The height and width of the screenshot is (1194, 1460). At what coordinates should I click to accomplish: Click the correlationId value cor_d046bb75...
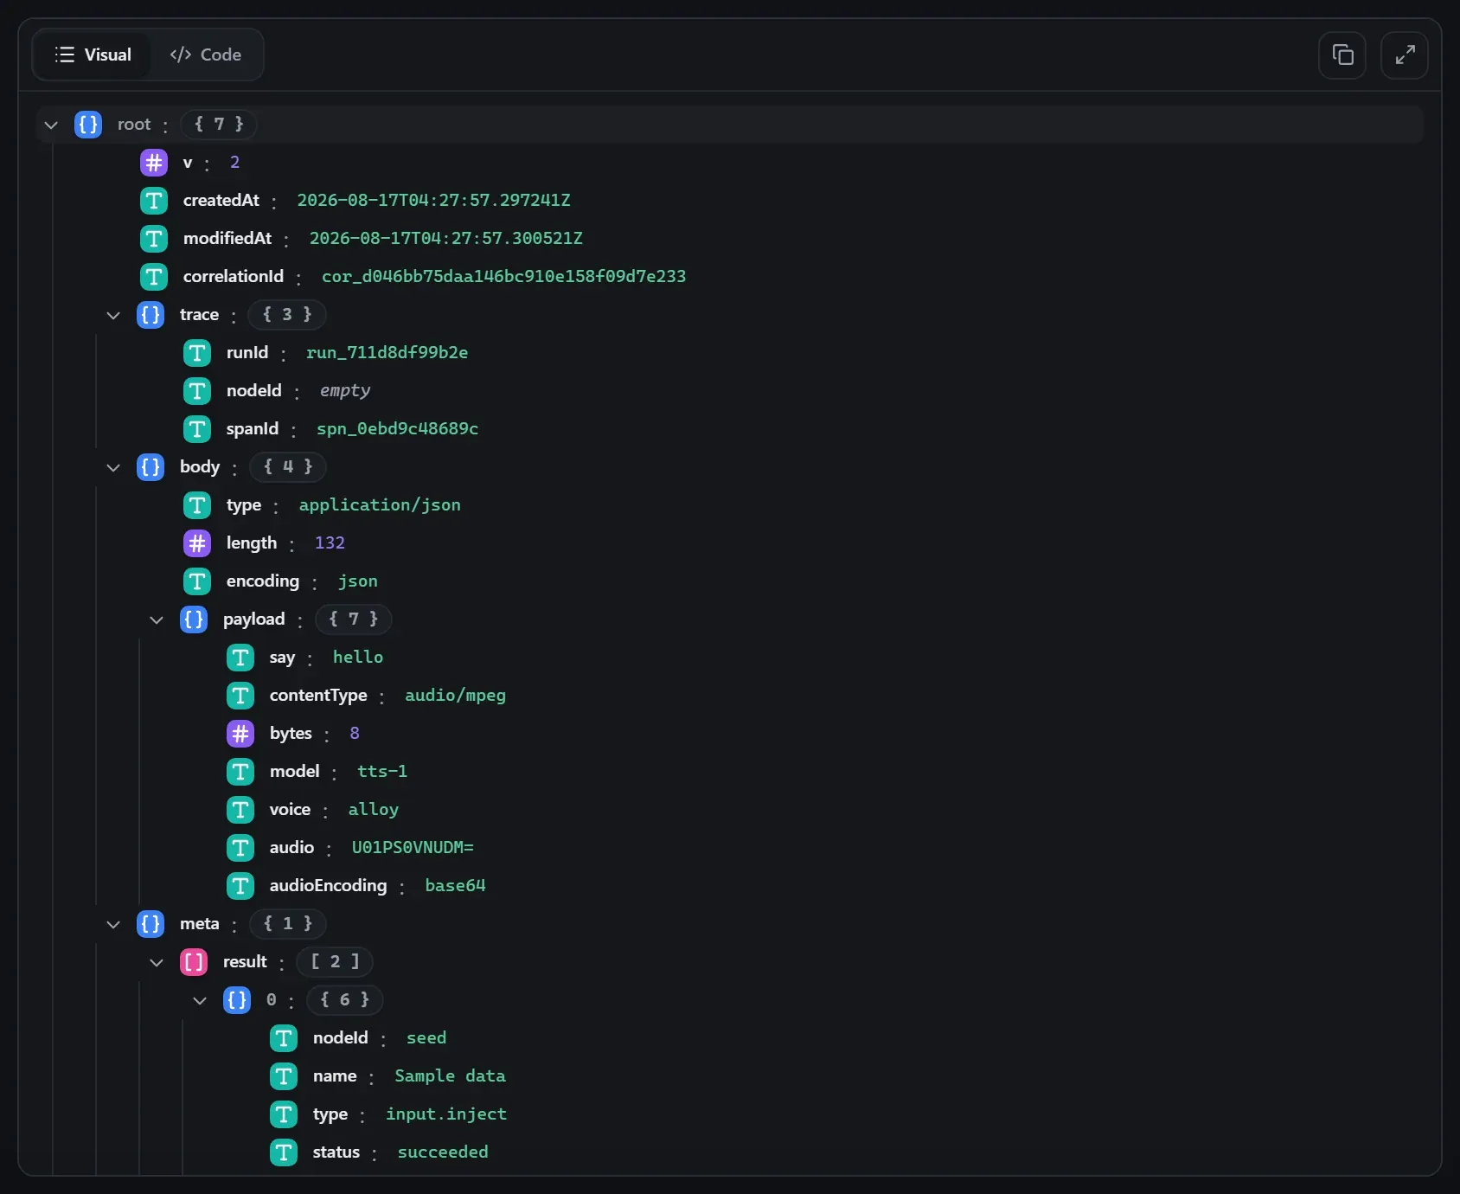tap(504, 277)
